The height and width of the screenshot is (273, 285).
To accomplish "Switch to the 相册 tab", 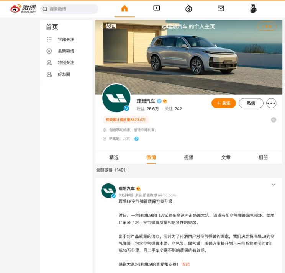I will (263, 157).
